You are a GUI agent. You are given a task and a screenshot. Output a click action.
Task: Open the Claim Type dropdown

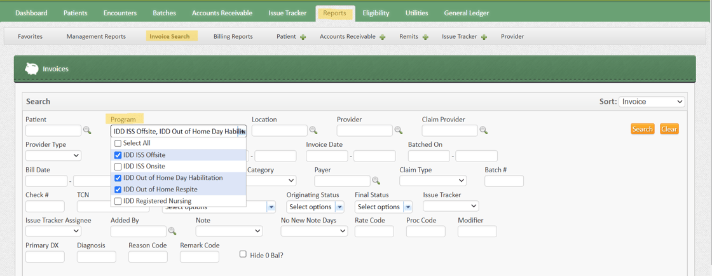click(x=433, y=181)
